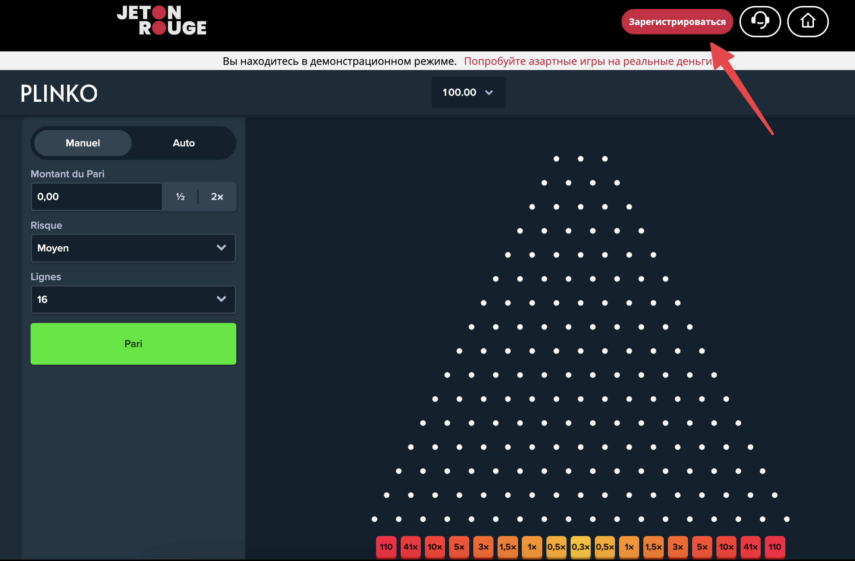Focus the Montant du Pari input
Viewport: 855px width, 561px height.
(97, 197)
